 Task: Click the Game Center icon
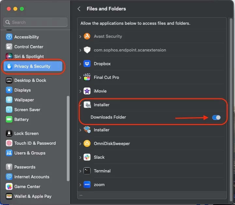(x=9, y=186)
